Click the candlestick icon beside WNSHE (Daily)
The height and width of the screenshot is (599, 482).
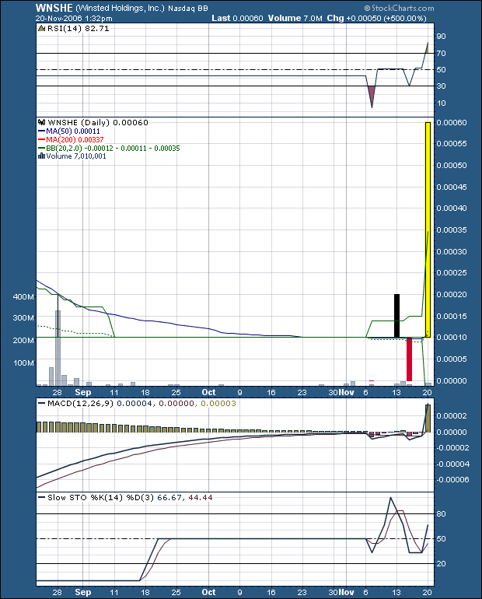(x=42, y=123)
